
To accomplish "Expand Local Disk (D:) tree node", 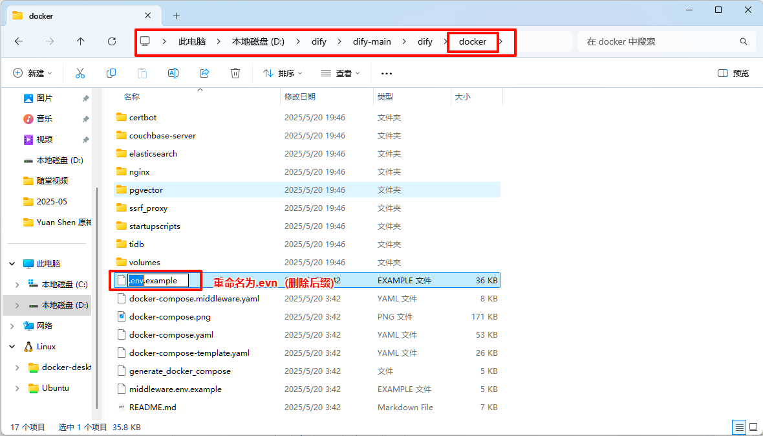I will [x=17, y=305].
